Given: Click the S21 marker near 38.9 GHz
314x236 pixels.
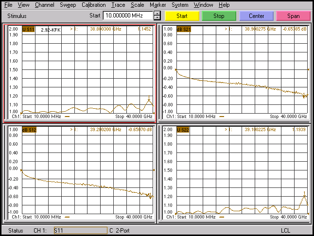Looking at the screenshot, I should (x=304, y=96).
